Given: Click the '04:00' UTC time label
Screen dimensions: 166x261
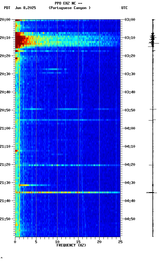Looking at the screenshot, I should [x=130, y=128].
